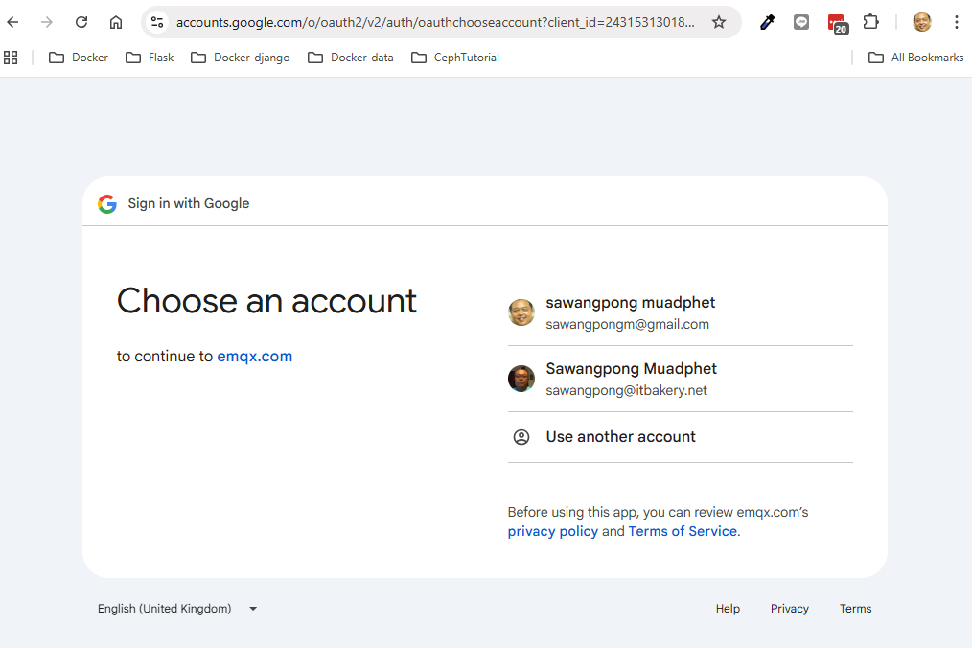Screen dimensions: 972x648
Task: Open the apps grid in bookmarks bar
Action: (12, 58)
